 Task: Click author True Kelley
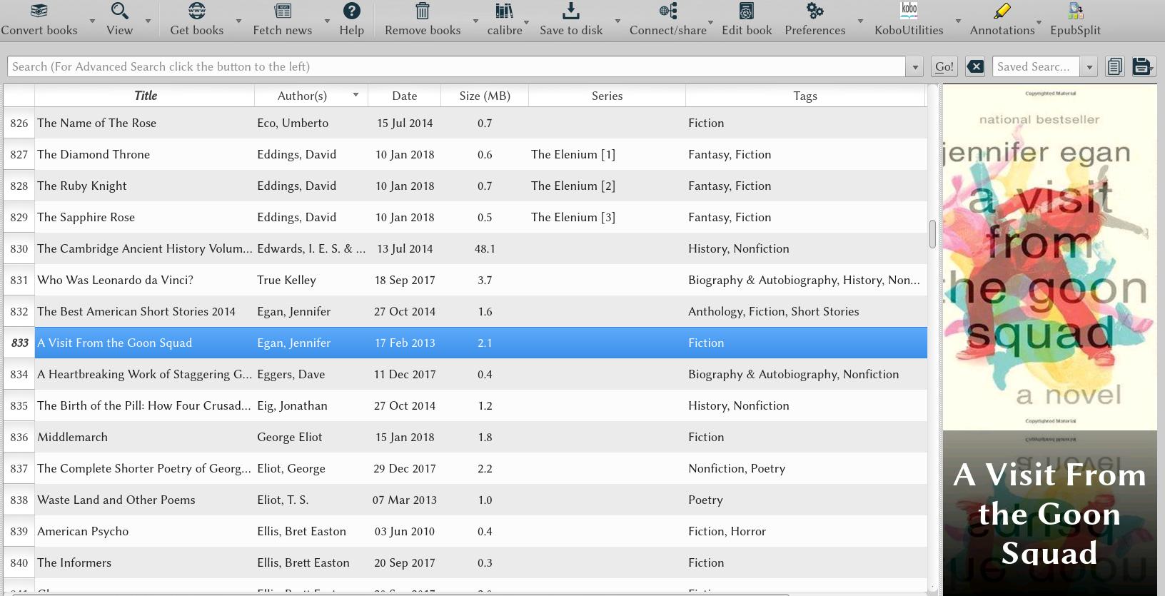pyautogui.click(x=286, y=280)
